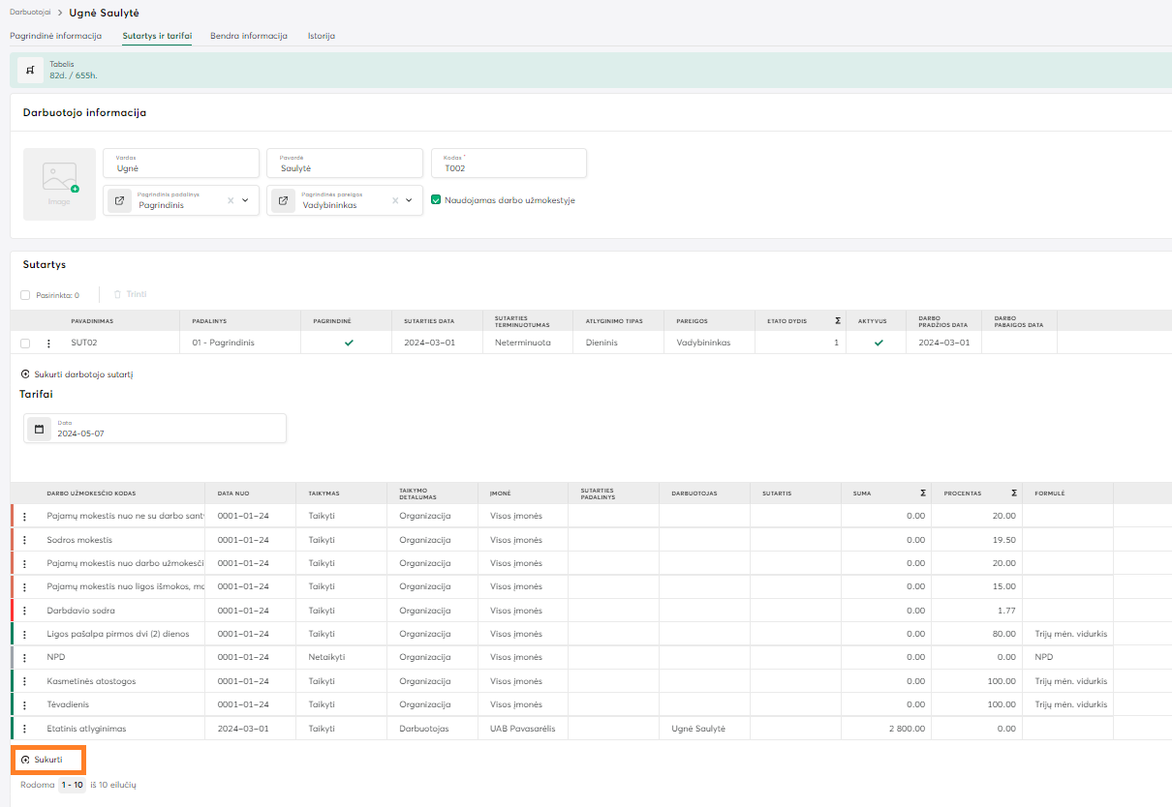Open the three-dot menu for Sodros mokestis

pyautogui.click(x=25, y=540)
